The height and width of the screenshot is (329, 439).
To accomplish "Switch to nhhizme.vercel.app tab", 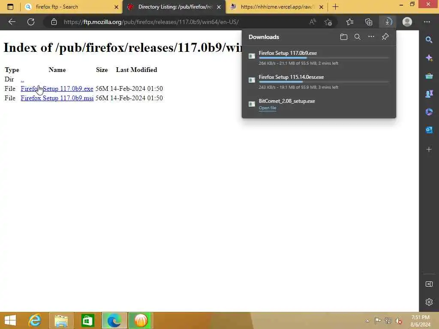I will pyautogui.click(x=277, y=7).
